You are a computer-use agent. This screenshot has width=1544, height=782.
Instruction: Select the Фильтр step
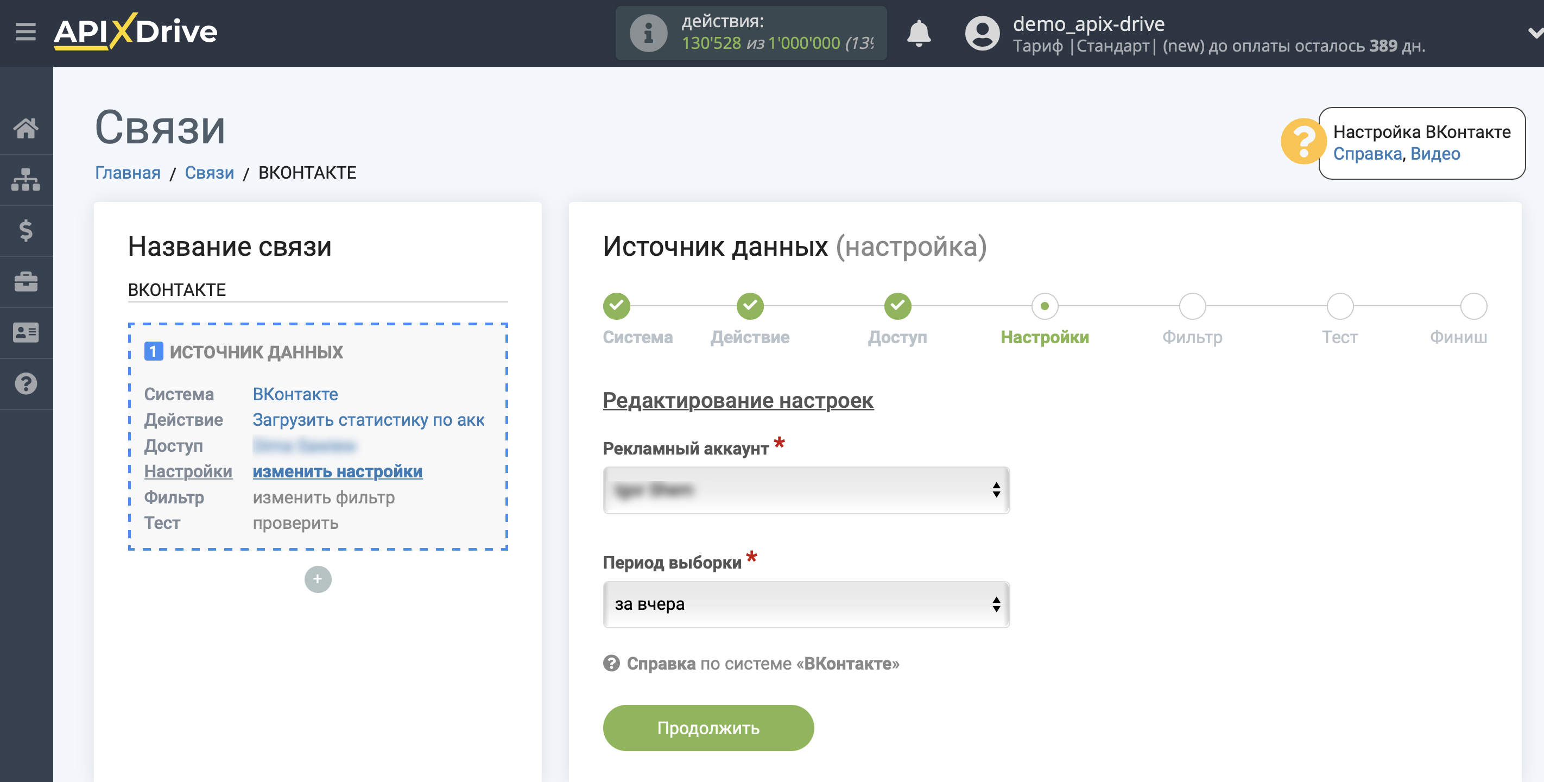[1192, 337]
